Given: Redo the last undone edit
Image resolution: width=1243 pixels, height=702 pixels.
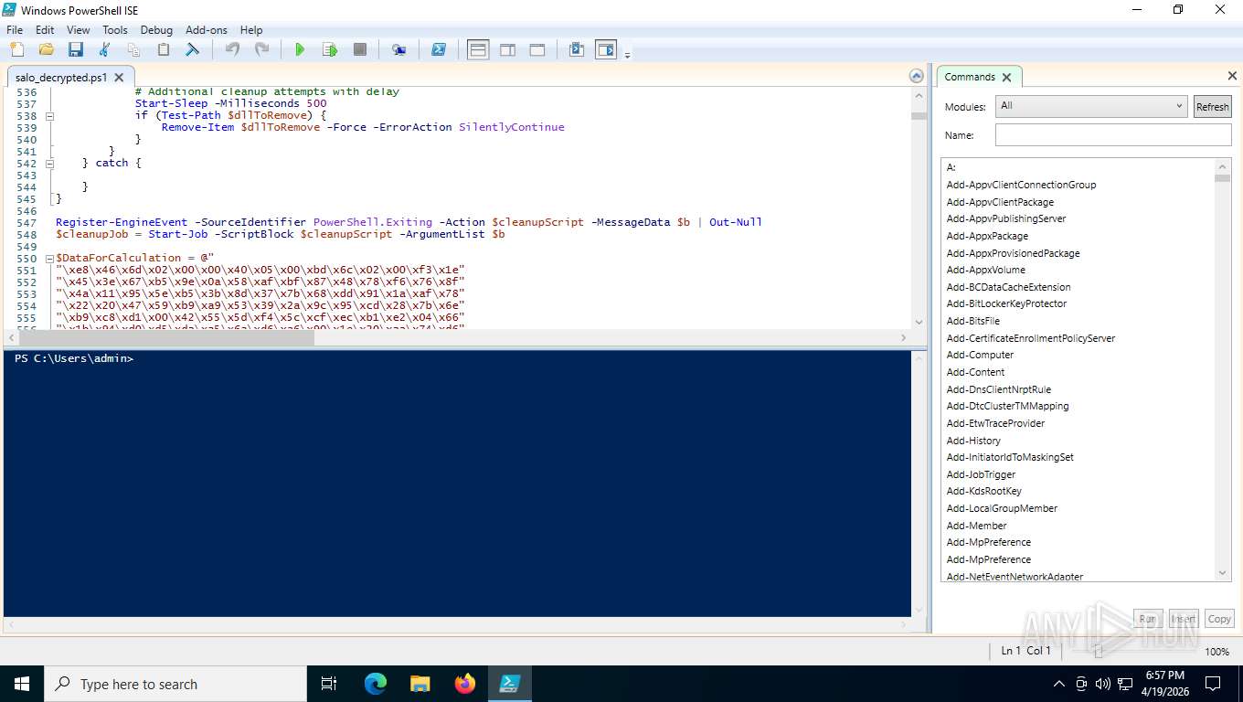Looking at the screenshot, I should (261, 49).
